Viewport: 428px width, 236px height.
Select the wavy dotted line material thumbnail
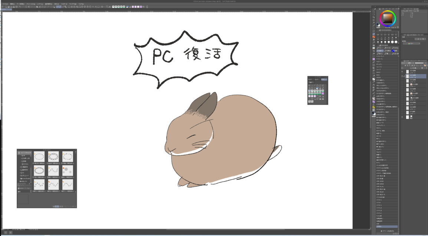(68, 185)
